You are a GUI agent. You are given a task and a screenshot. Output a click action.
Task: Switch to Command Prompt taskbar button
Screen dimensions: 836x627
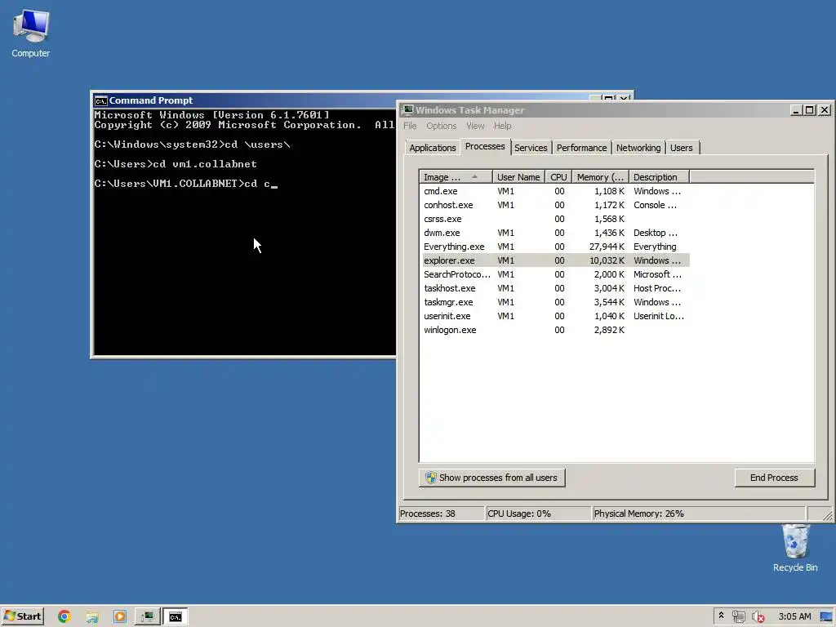click(x=176, y=616)
